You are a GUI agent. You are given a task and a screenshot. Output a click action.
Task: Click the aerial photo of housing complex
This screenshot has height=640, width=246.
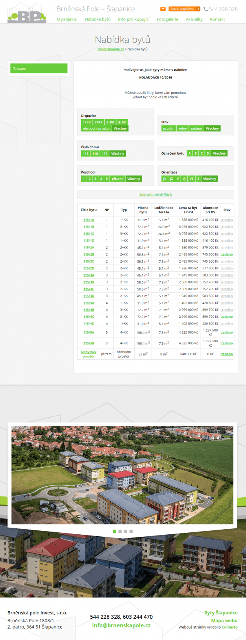point(122,475)
